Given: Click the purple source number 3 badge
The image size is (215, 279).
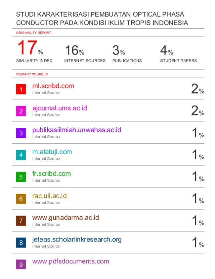Looking at the screenshot, I should tap(21, 133).
